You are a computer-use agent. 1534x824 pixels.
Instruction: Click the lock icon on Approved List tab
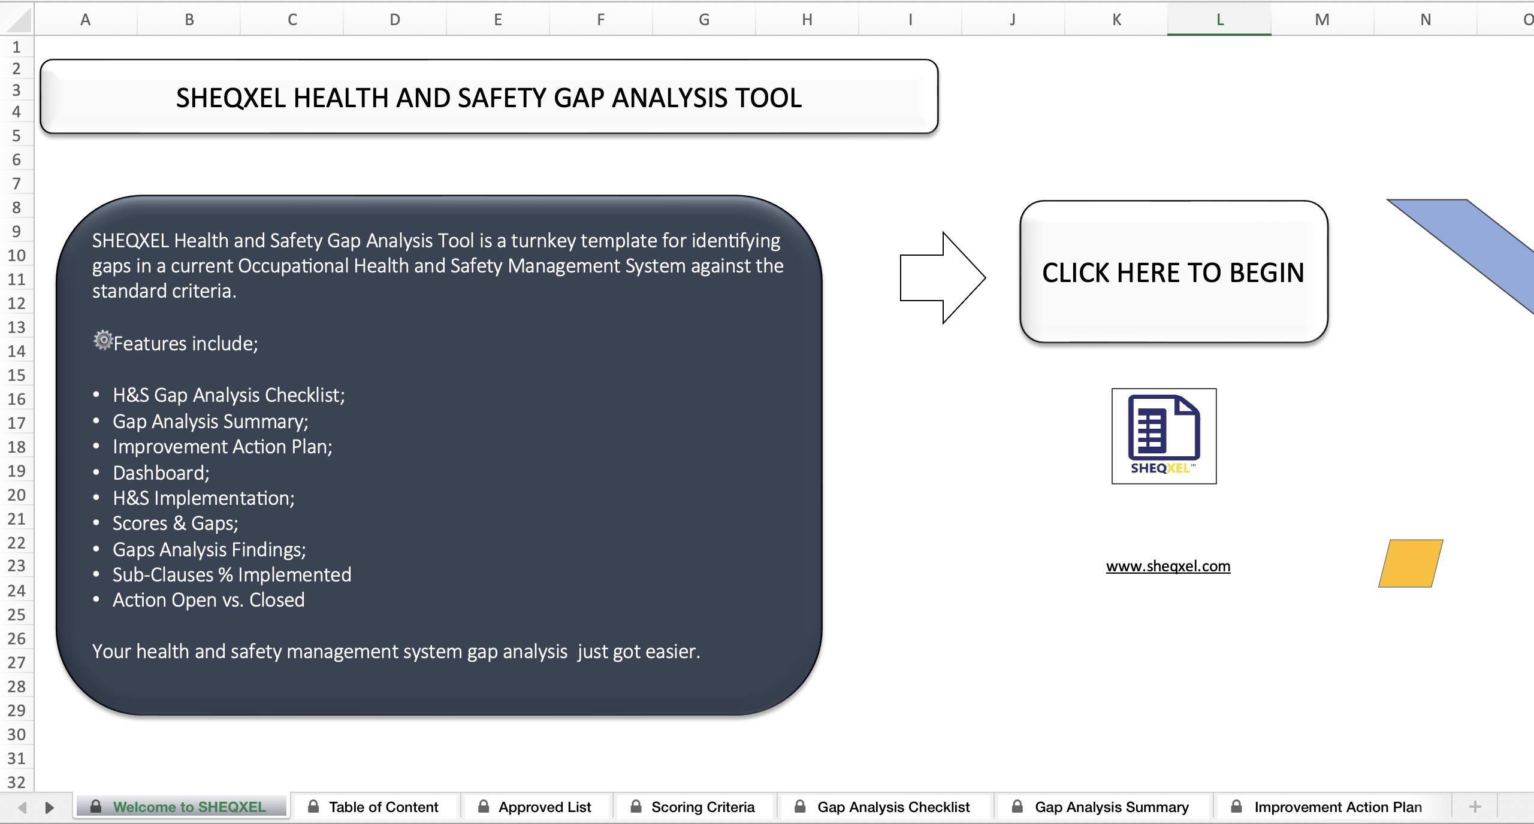pos(483,806)
